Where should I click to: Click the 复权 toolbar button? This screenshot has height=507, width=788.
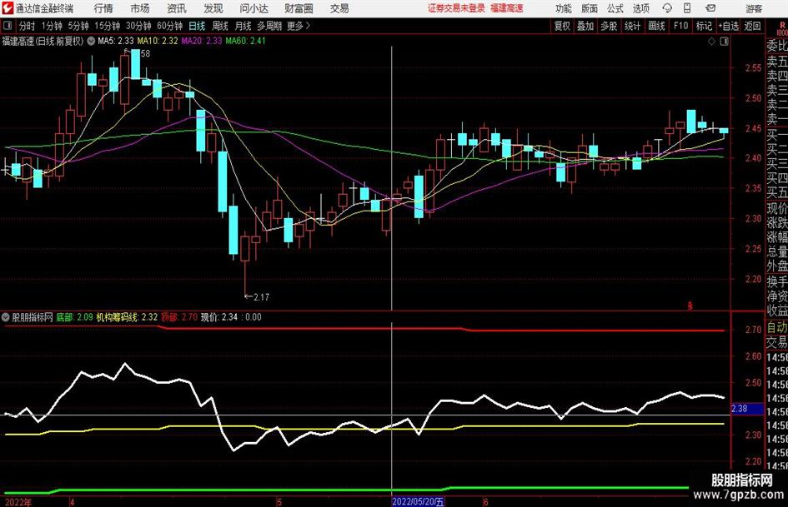click(562, 26)
